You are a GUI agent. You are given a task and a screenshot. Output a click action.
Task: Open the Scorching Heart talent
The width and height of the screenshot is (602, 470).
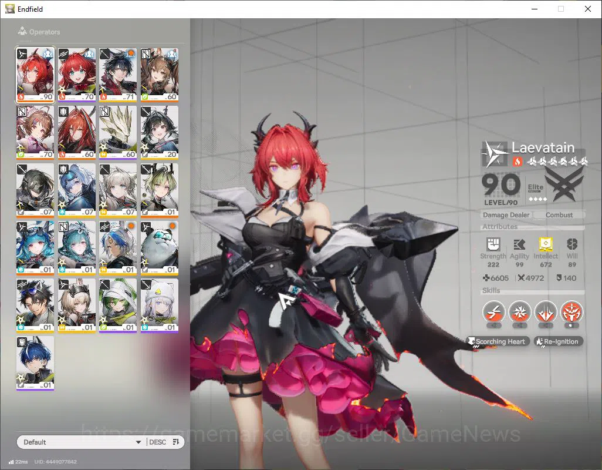(498, 341)
